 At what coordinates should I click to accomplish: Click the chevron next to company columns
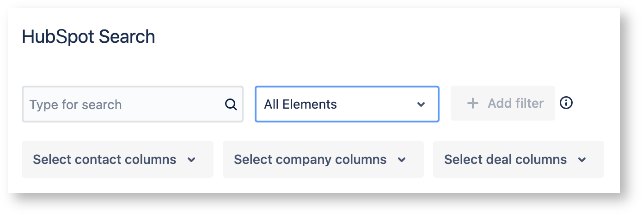coord(402,160)
